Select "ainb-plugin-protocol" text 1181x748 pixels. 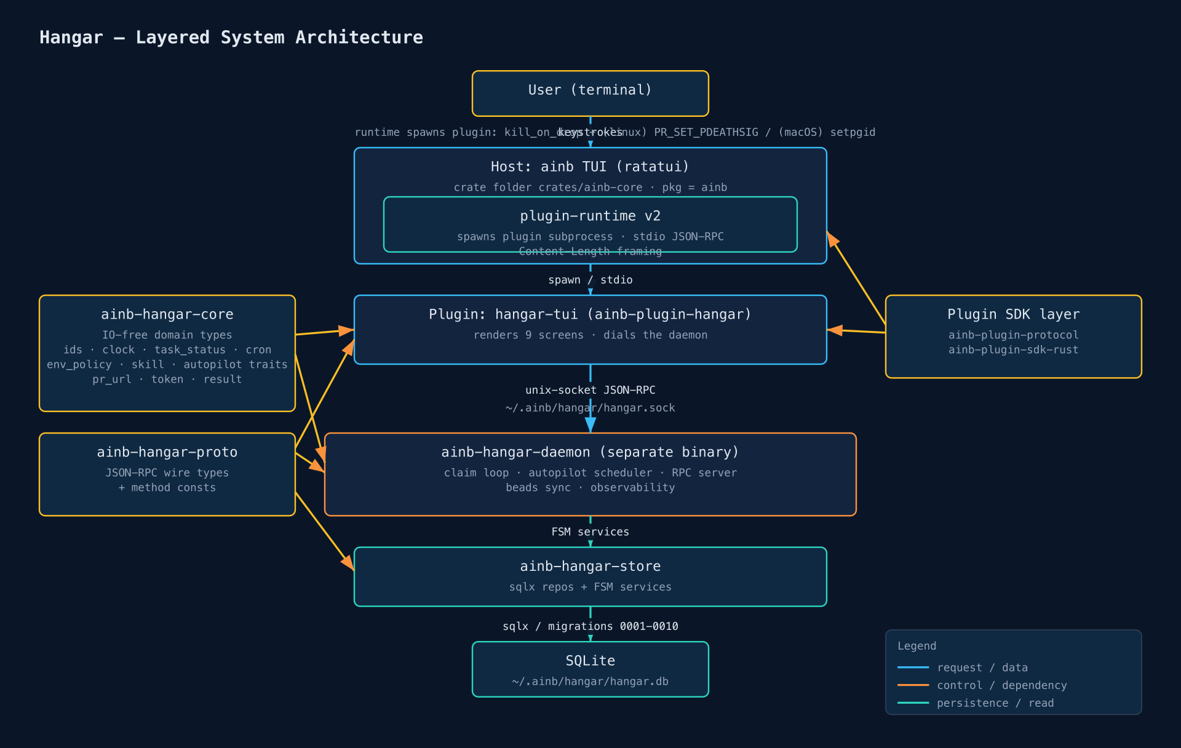(x=1014, y=335)
